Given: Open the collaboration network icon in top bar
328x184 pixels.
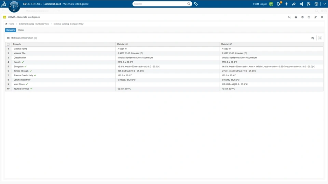Looking at the screenshot, I should (301, 4).
